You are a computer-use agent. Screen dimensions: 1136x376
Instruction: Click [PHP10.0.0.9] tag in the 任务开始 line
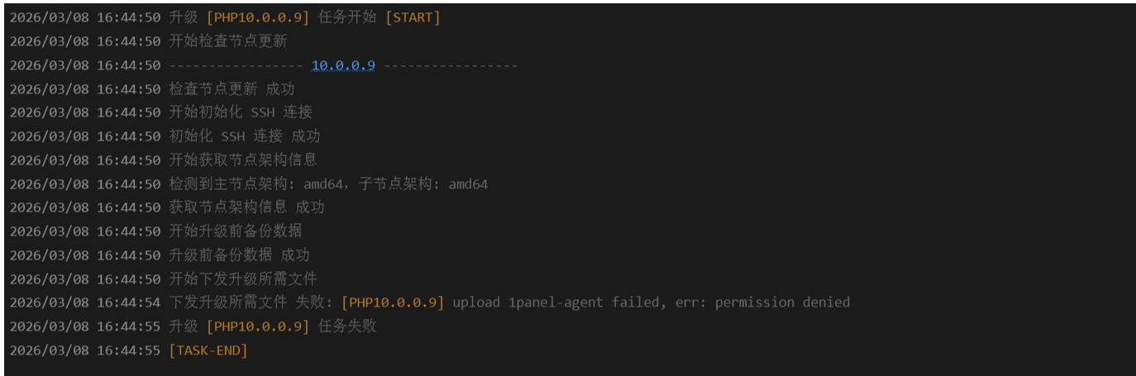[x=258, y=17]
